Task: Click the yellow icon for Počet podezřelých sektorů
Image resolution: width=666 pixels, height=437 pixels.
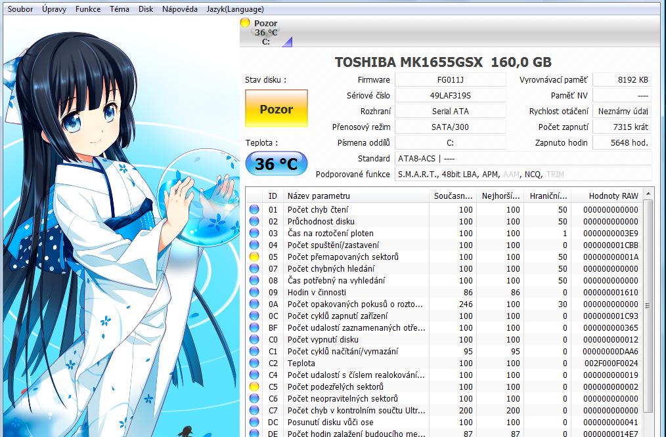Action: tap(254, 387)
